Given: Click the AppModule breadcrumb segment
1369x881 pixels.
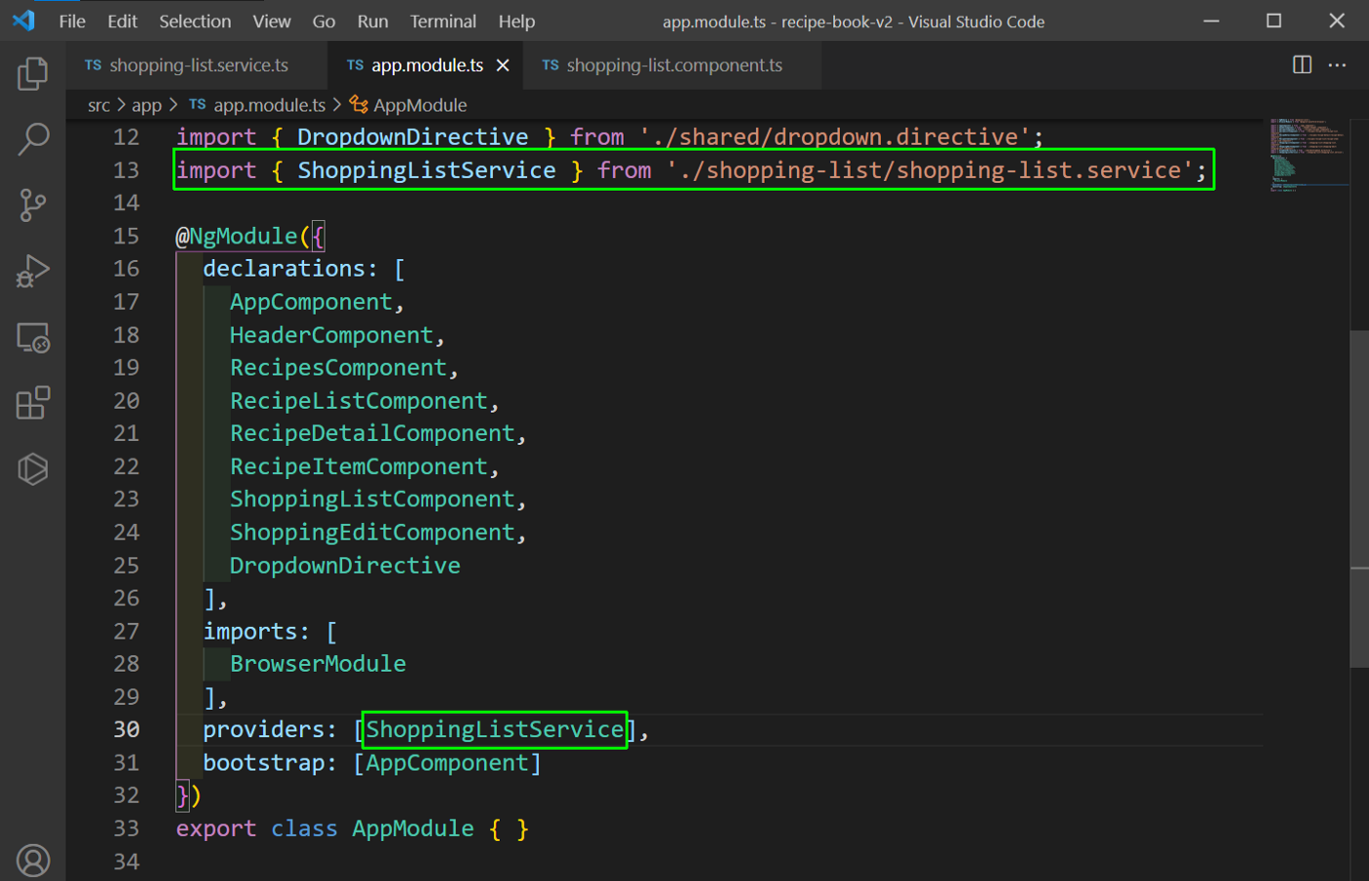Looking at the screenshot, I should click(x=420, y=105).
